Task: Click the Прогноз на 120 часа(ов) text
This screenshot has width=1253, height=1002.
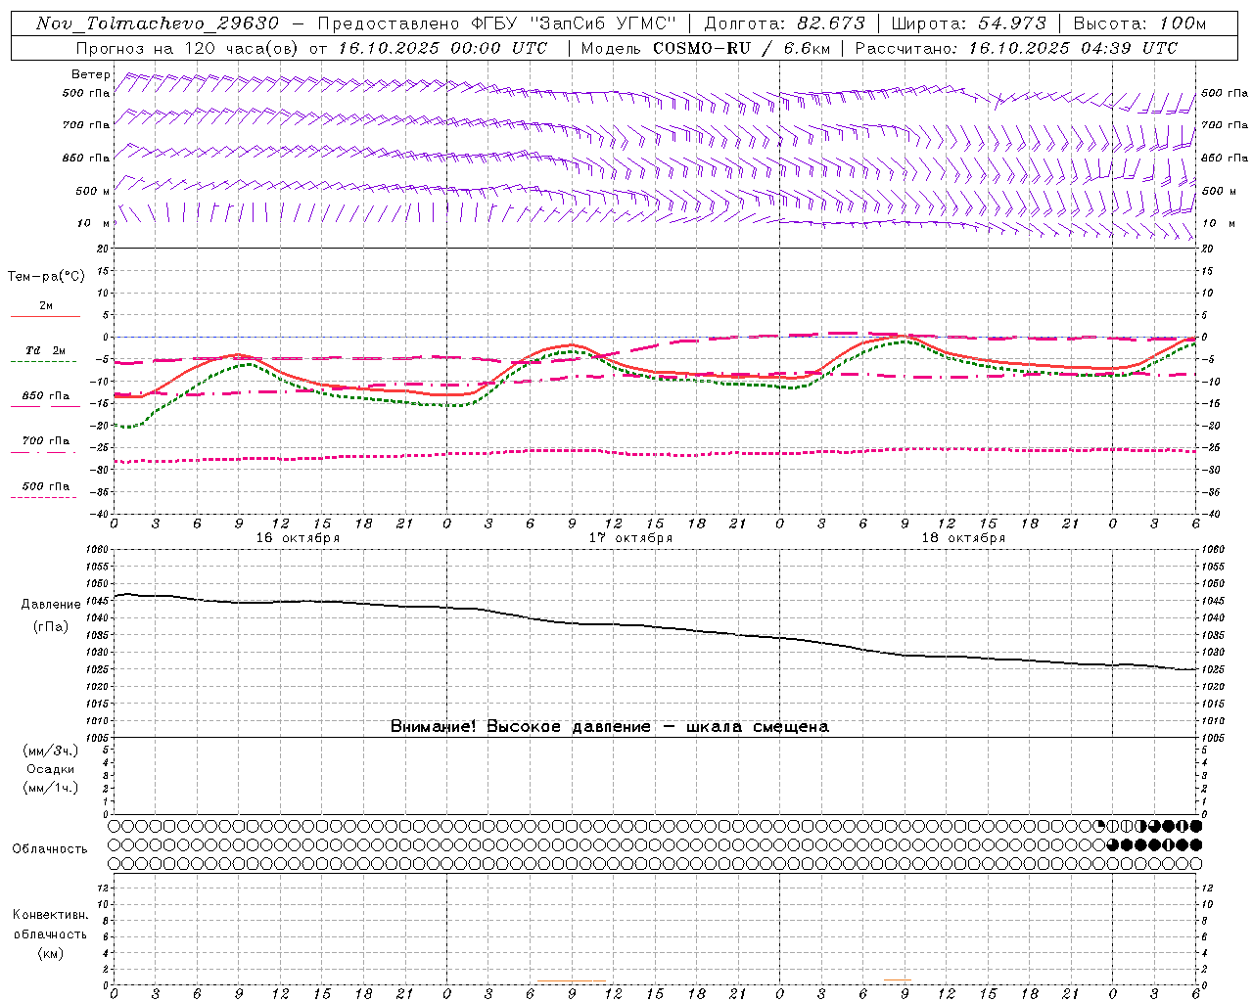Action: click(x=189, y=48)
